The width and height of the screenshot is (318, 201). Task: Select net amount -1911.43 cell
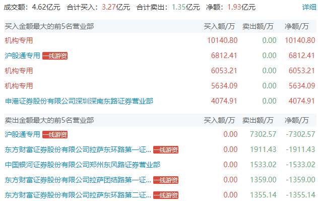300,149
